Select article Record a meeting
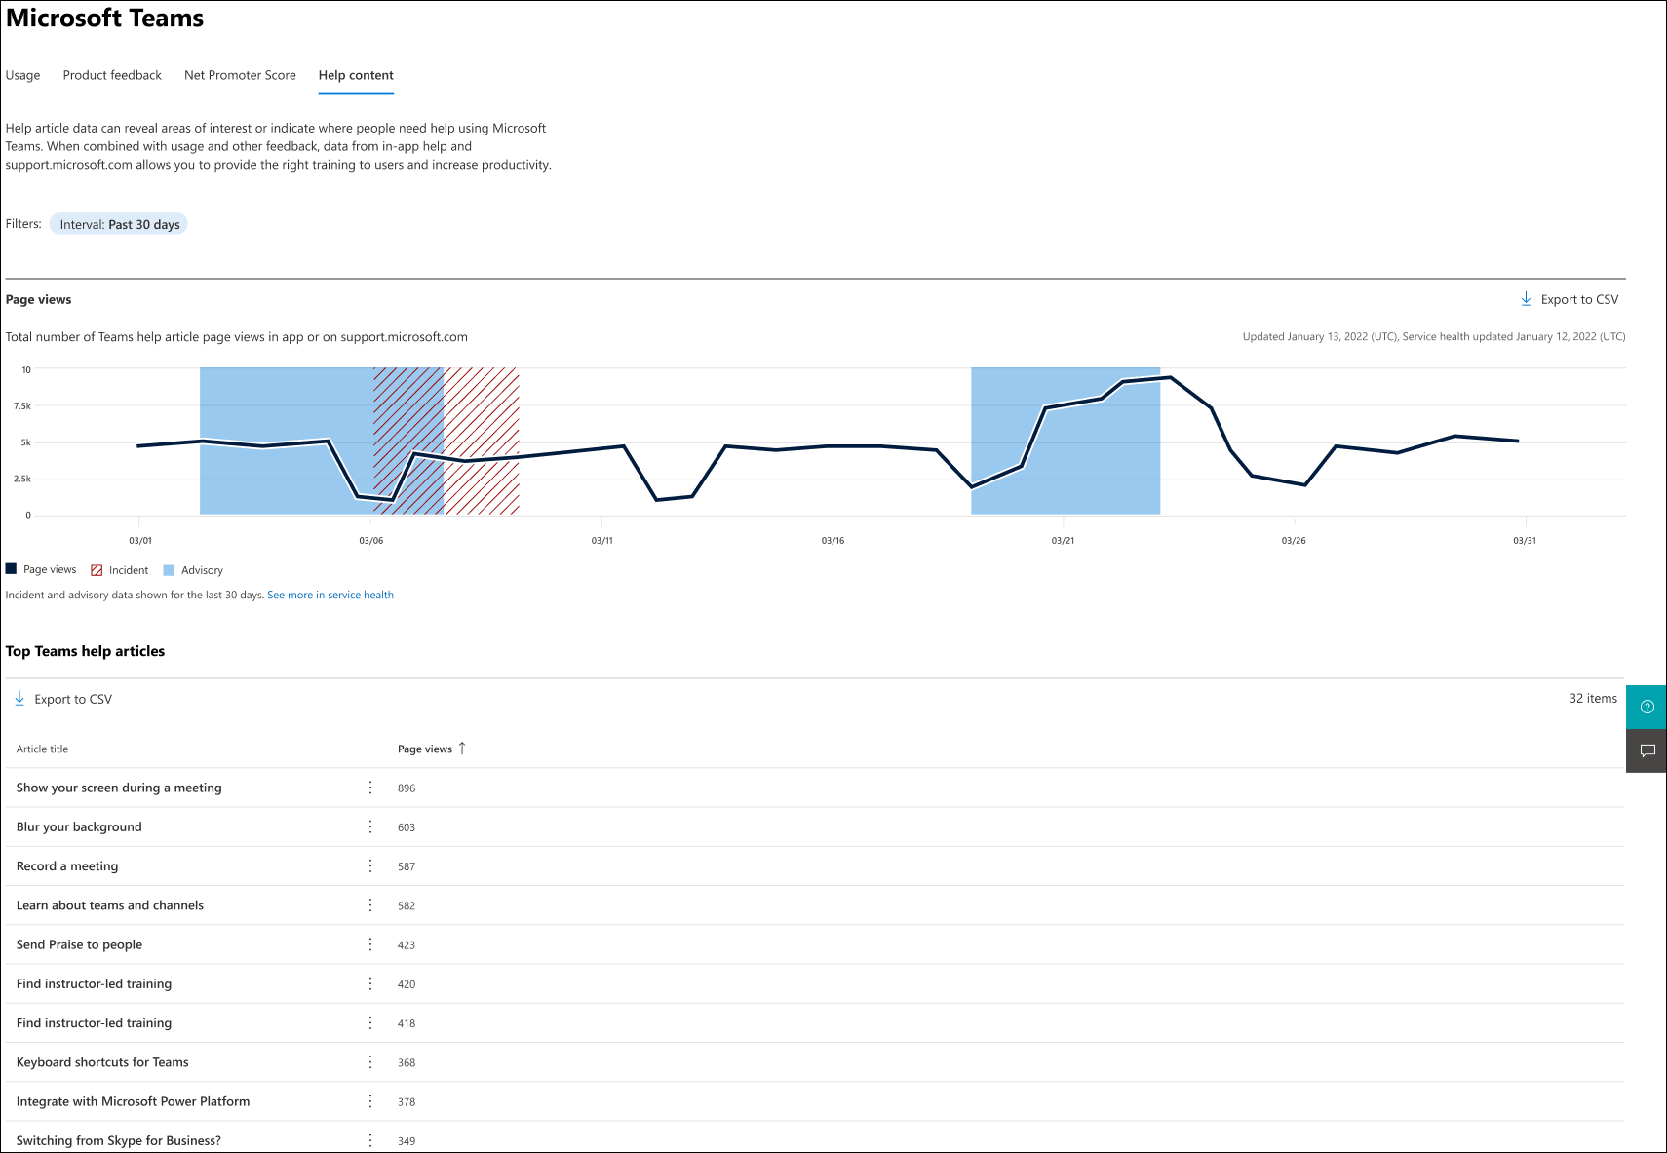 pos(67,865)
